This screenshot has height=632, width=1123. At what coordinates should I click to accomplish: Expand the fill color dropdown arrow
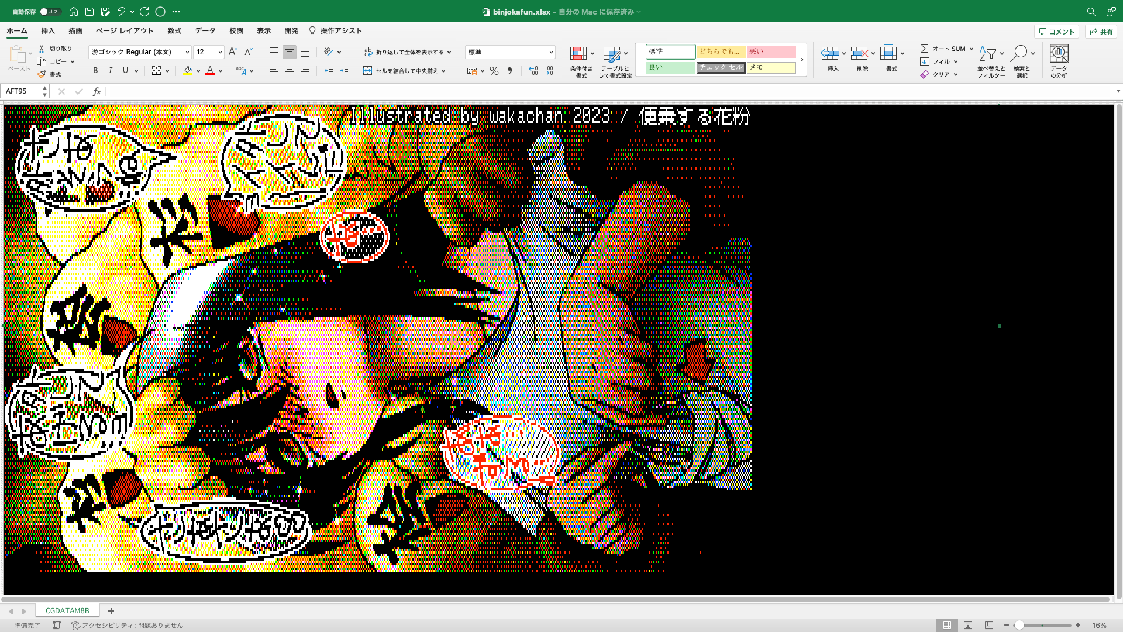(x=198, y=71)
